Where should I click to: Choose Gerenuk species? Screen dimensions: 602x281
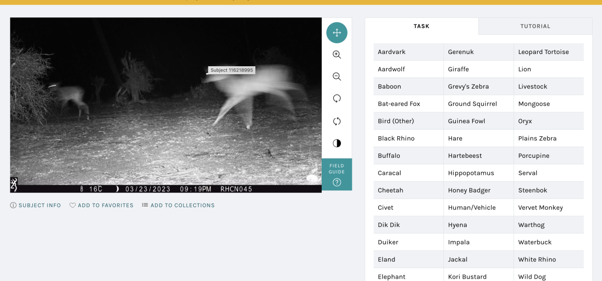click(479, 52)
